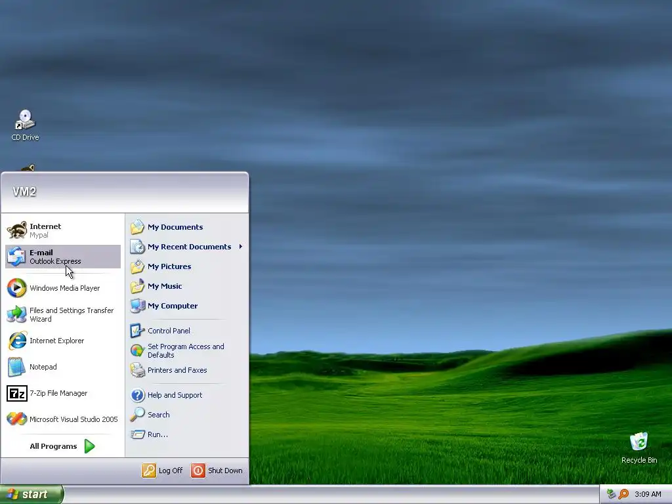
Task: Open the My Computer icon
Action: click(x=138, y=306)
